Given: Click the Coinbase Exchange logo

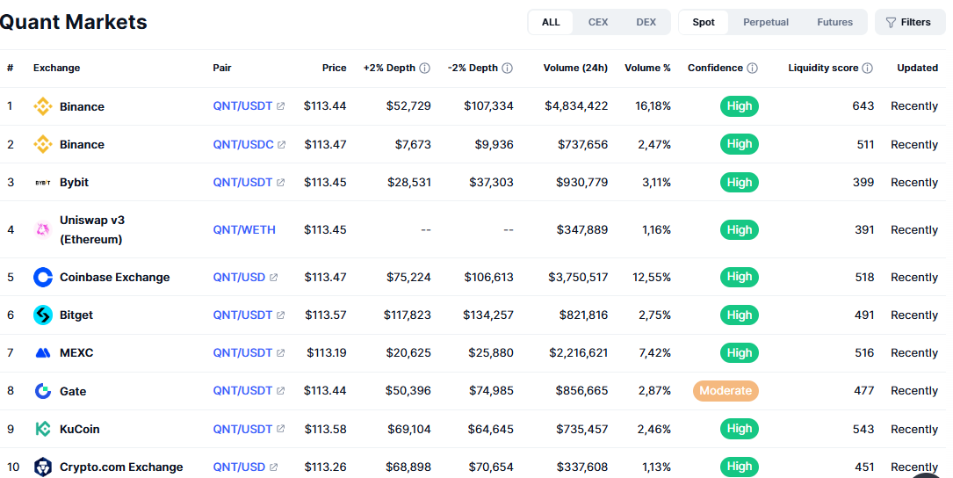Looking at the screenshot, I should [42, 278].
